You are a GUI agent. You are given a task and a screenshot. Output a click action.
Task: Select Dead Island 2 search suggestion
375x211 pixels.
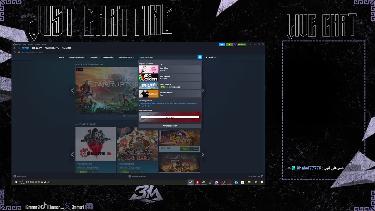170,86
